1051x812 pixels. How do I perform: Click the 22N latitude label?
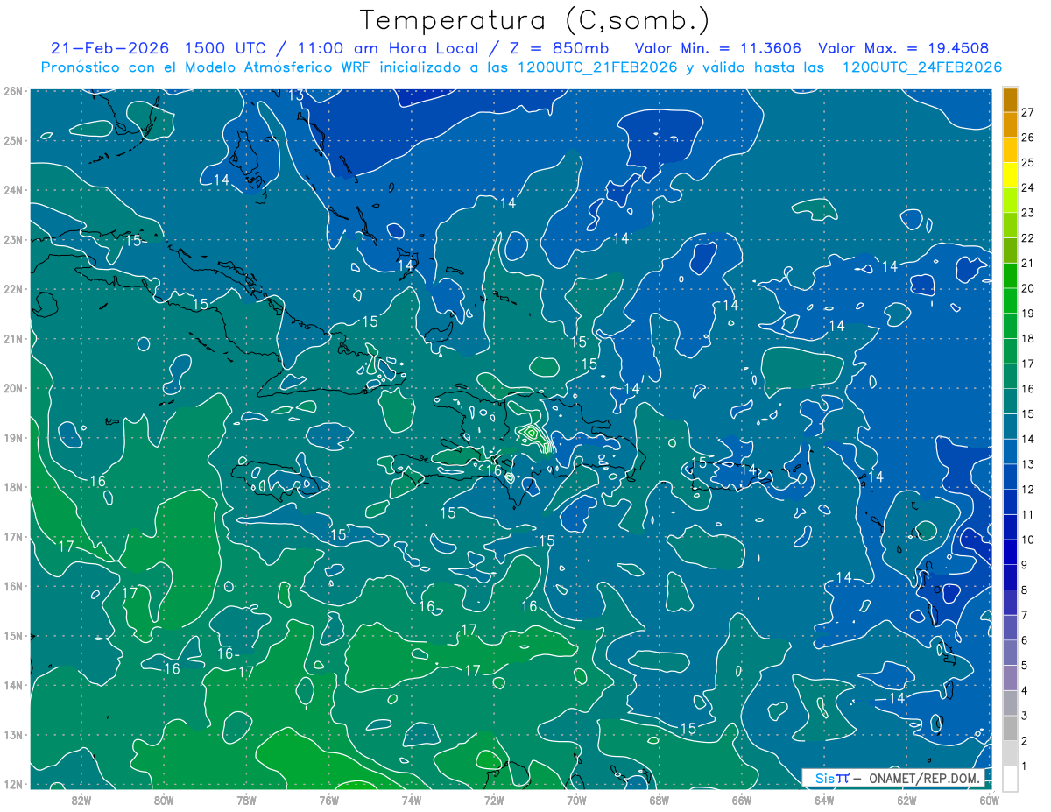tap(12, 289)
